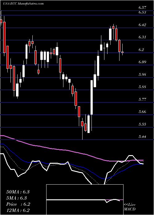Click the 6.2 price axis label
Viewport: 154px width, 215px height.
coord(141,50)
